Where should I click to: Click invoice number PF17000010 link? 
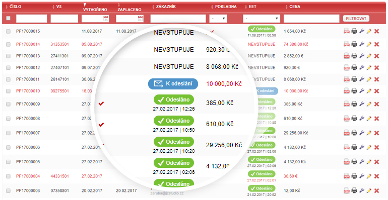[28, 91]
